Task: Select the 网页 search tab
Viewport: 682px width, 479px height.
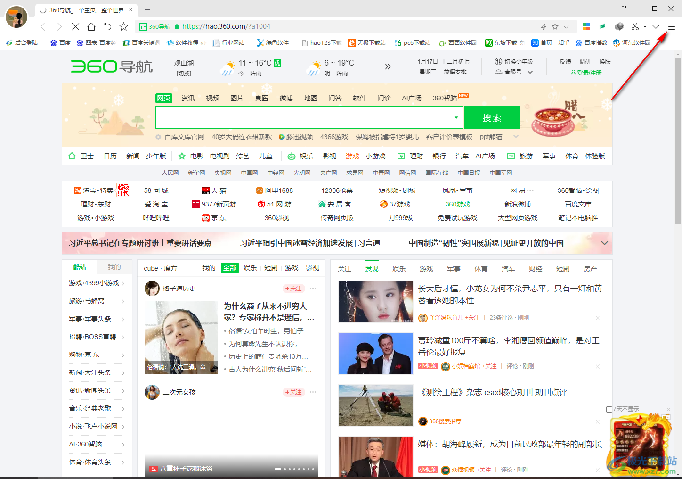Action: pyautogui.click(x=164, y=98)
